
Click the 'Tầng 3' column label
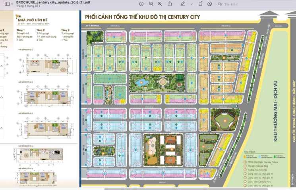click(65, 30)
